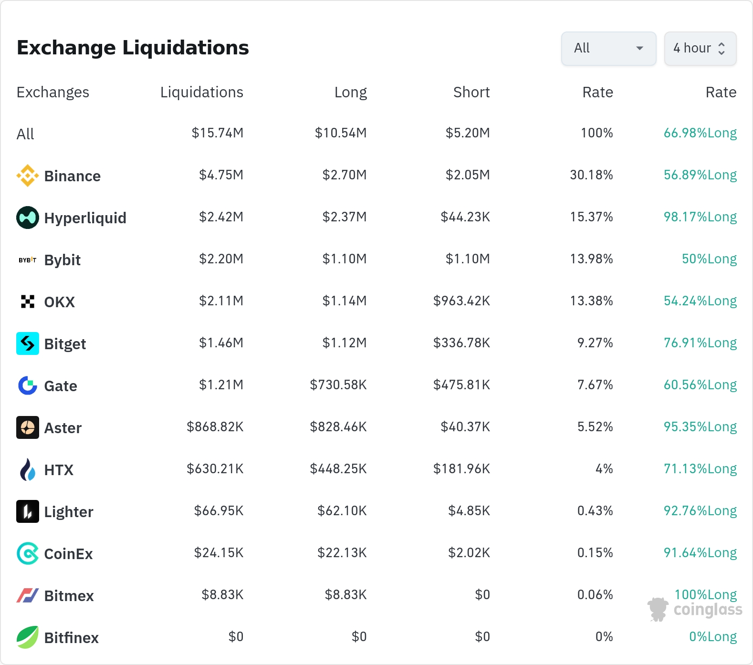Screen dimensions: 753x665
Task: Click the Bitmex logo icon
Action: [28, 595]
